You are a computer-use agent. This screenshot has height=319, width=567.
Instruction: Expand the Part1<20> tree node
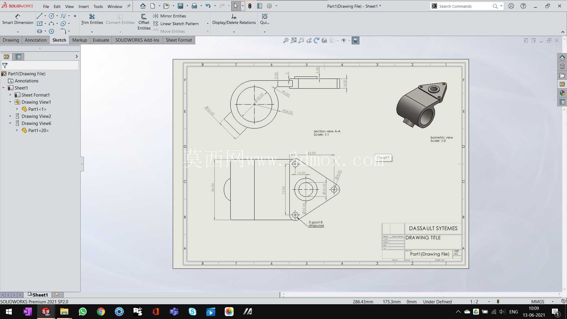17,131
